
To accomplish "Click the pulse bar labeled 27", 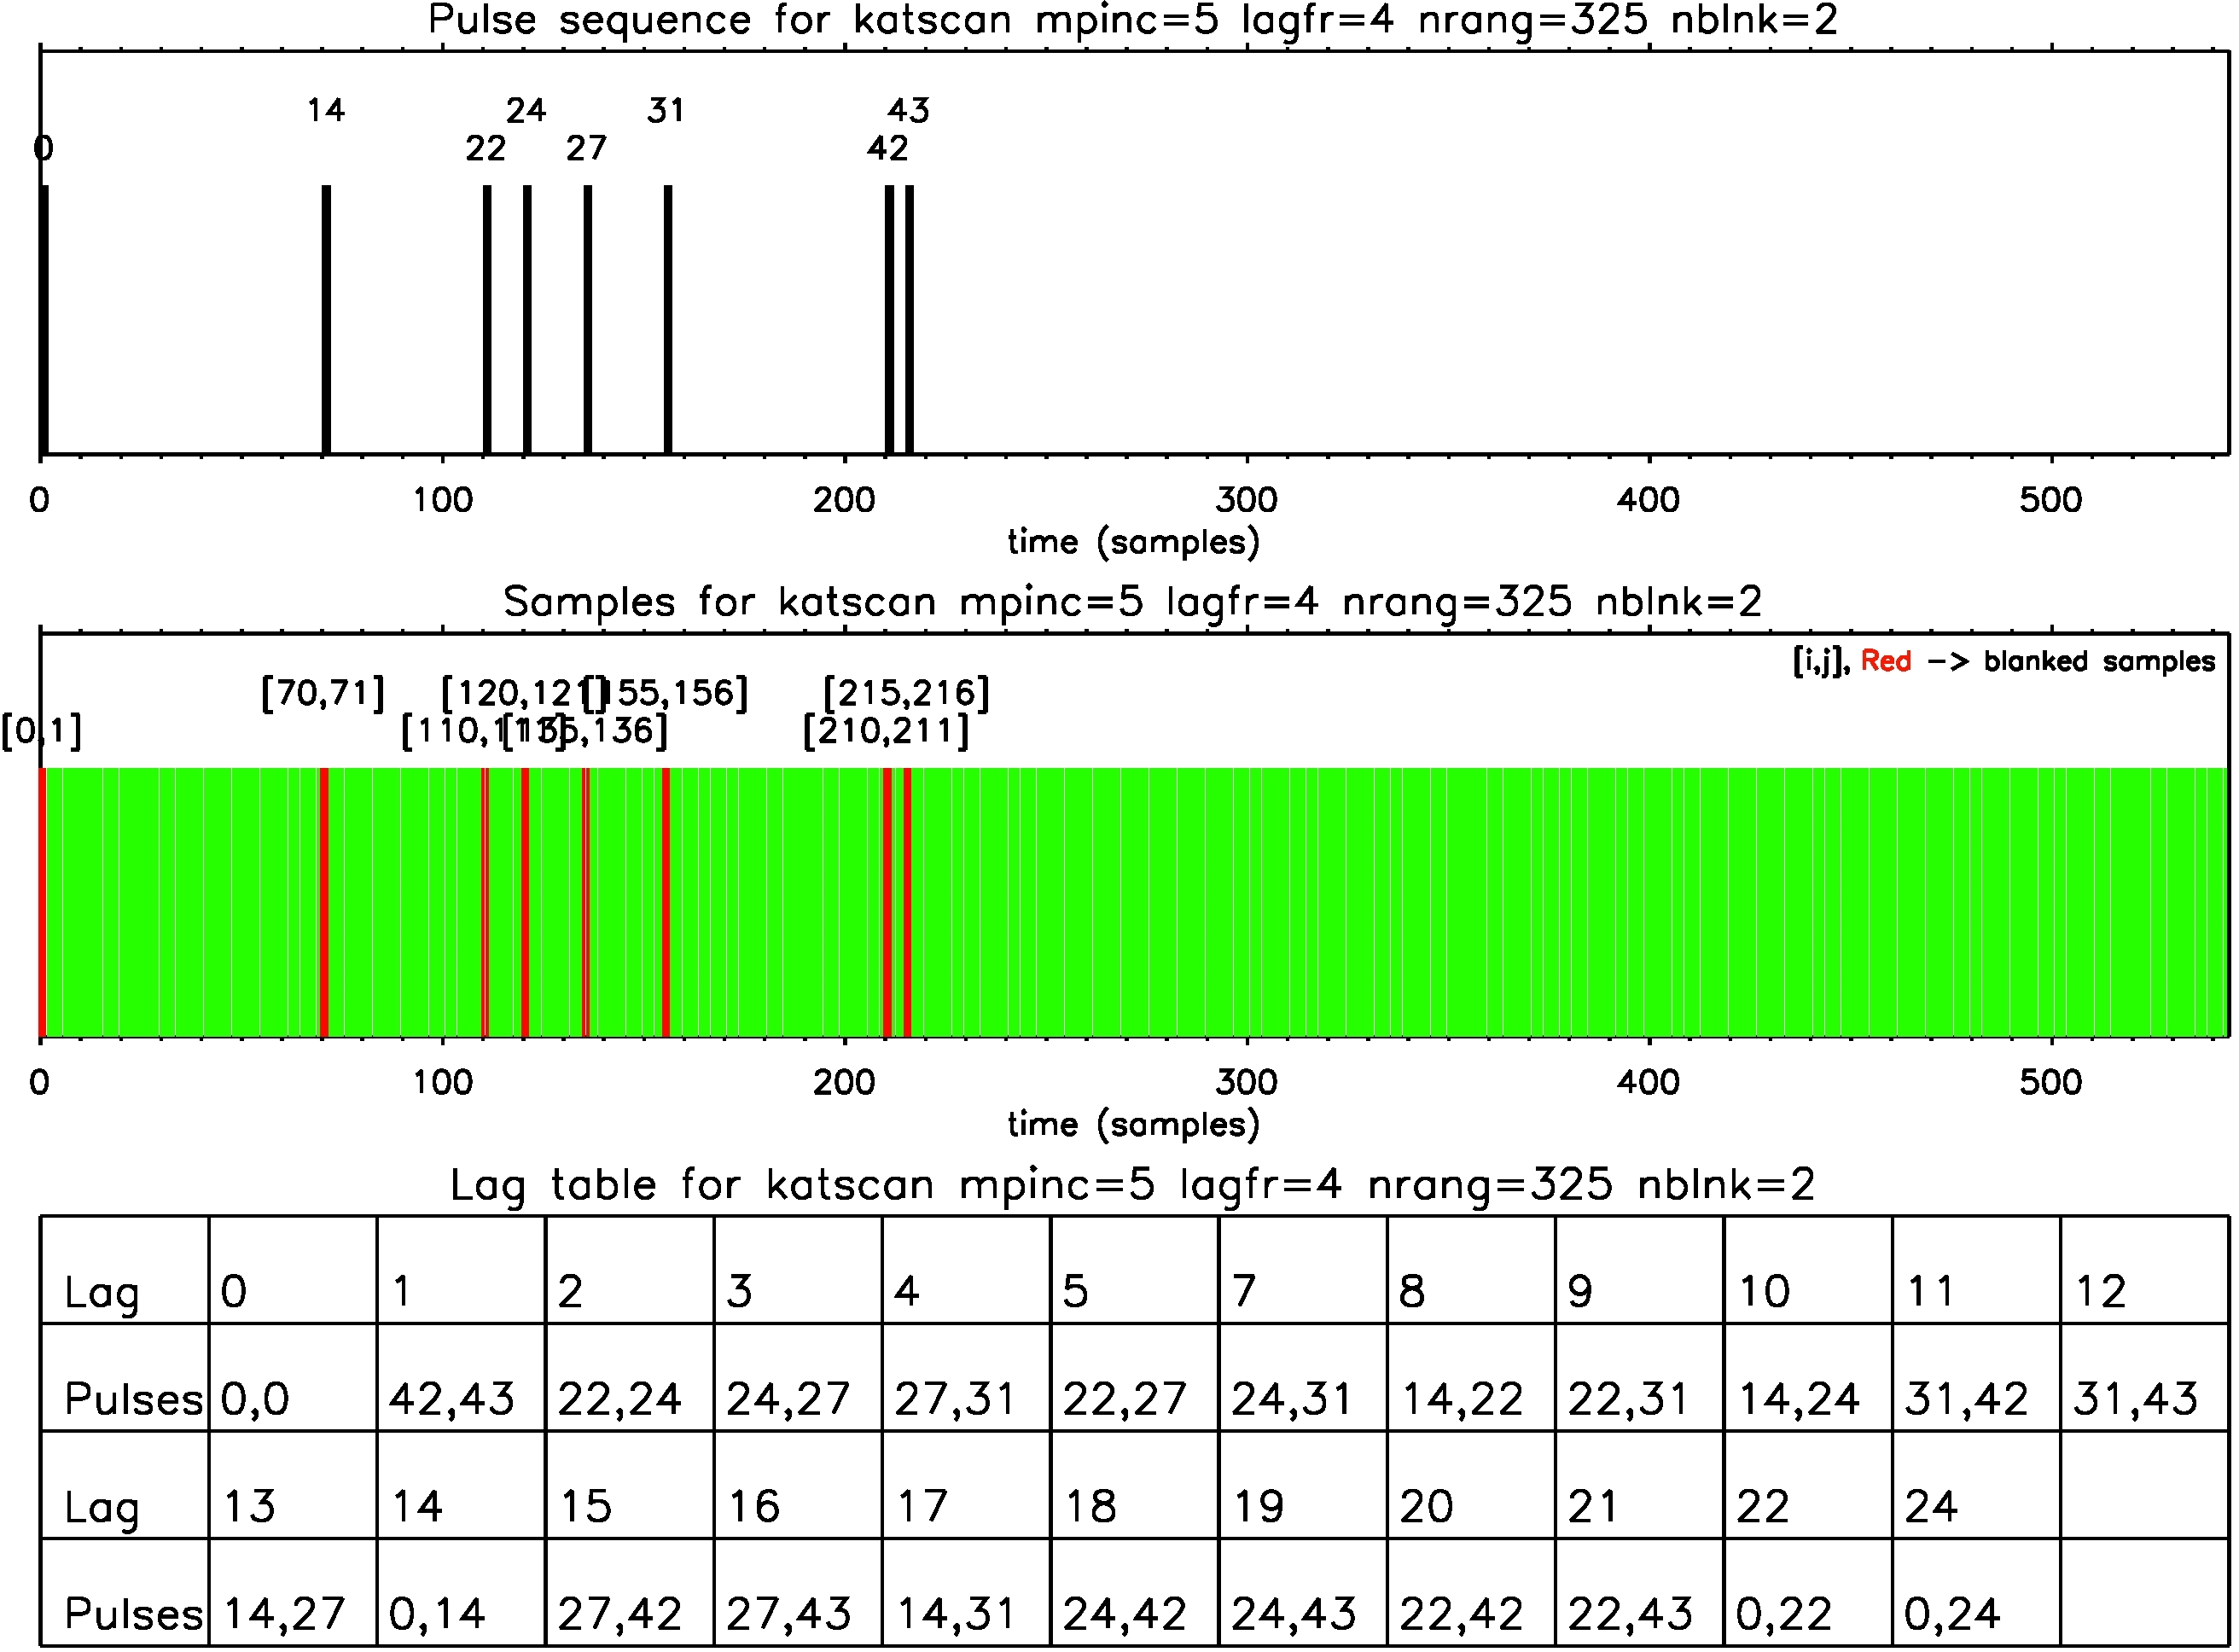I will (588, 320).
